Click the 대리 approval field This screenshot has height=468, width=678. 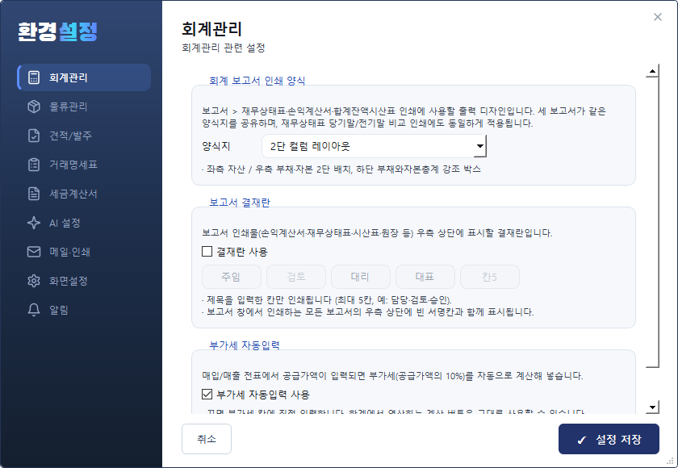(x=361, y=277)
